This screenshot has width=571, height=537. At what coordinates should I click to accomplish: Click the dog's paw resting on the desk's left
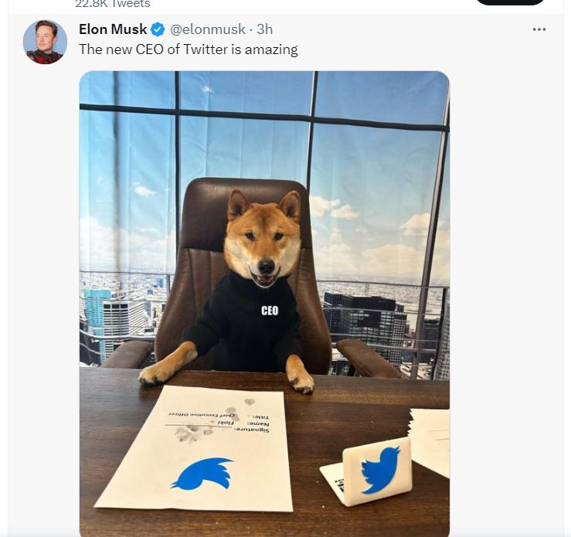[x=160, y=372]
